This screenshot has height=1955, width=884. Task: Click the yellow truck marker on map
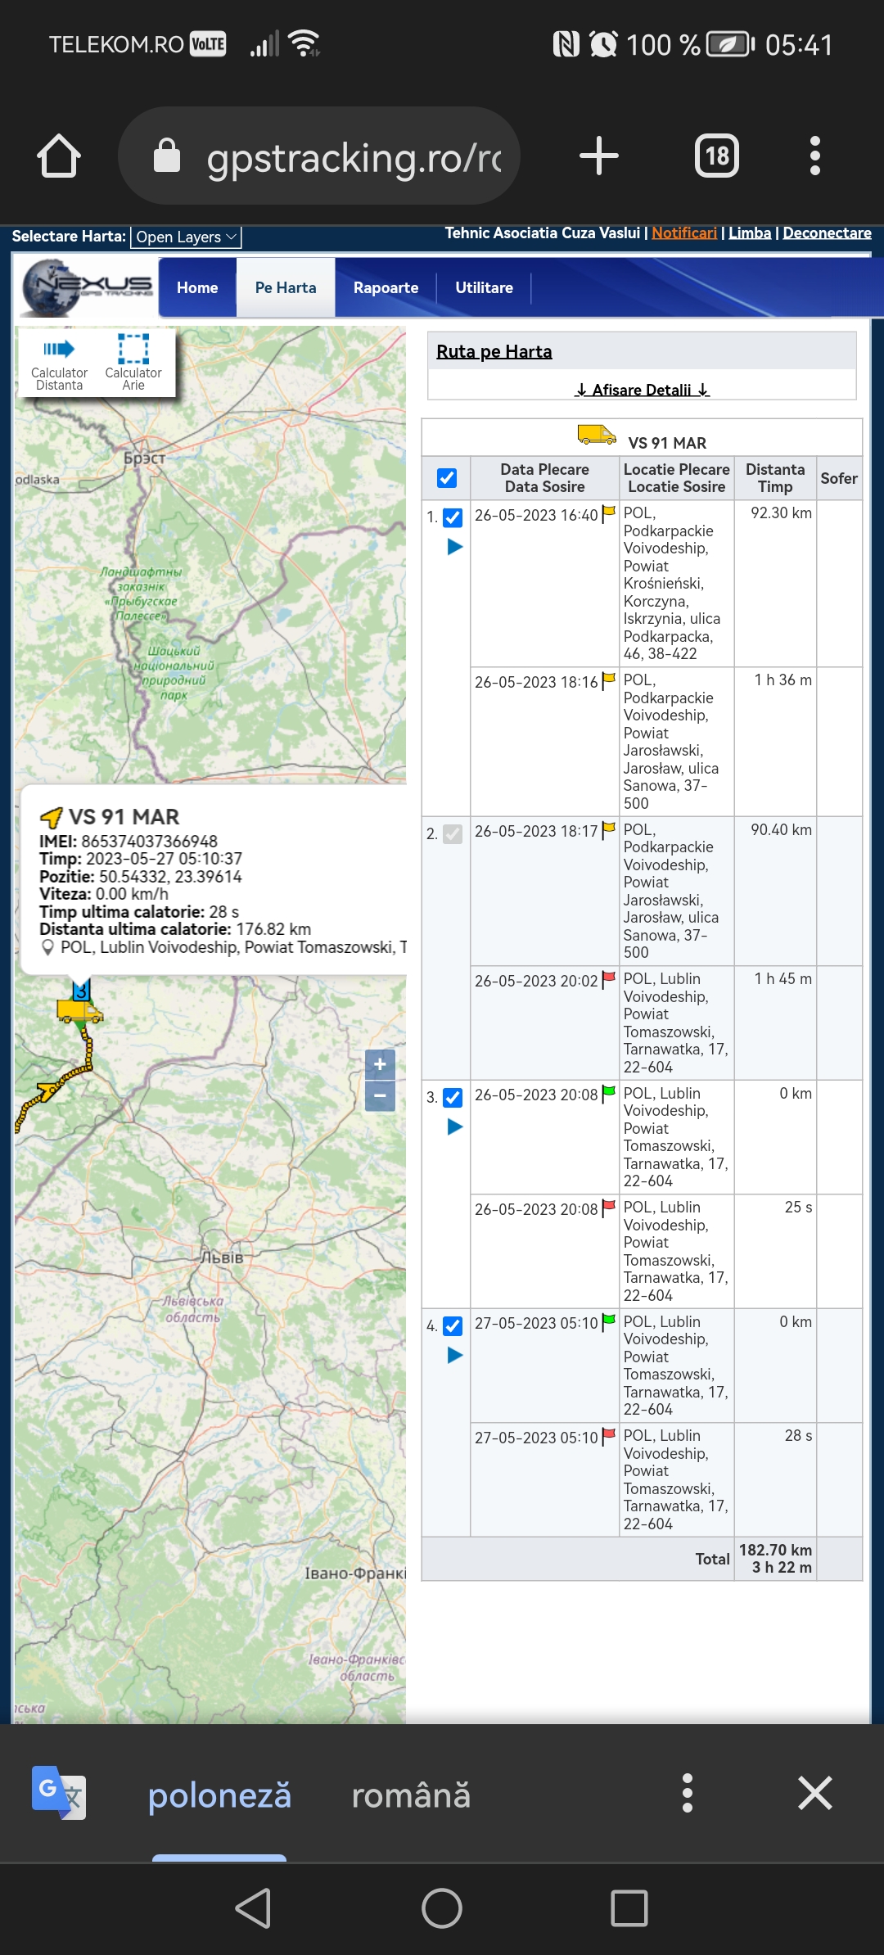click(x=79, y=1011)
